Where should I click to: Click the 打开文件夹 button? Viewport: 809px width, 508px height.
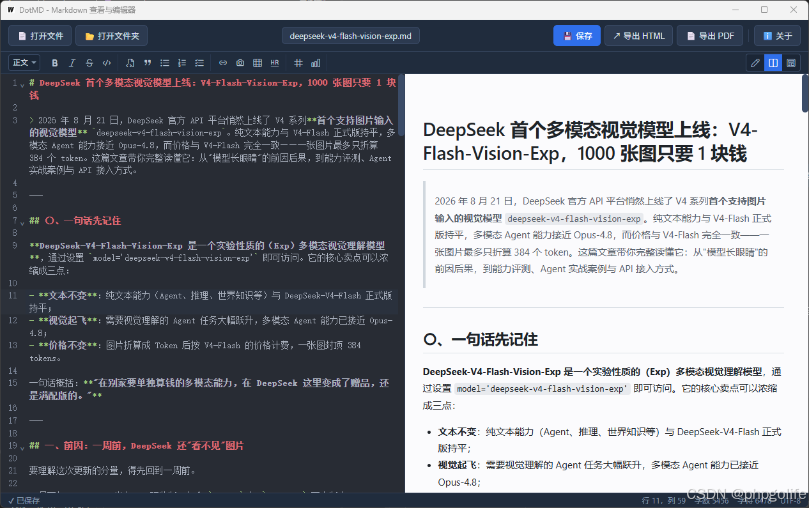(x=111, y=36)
